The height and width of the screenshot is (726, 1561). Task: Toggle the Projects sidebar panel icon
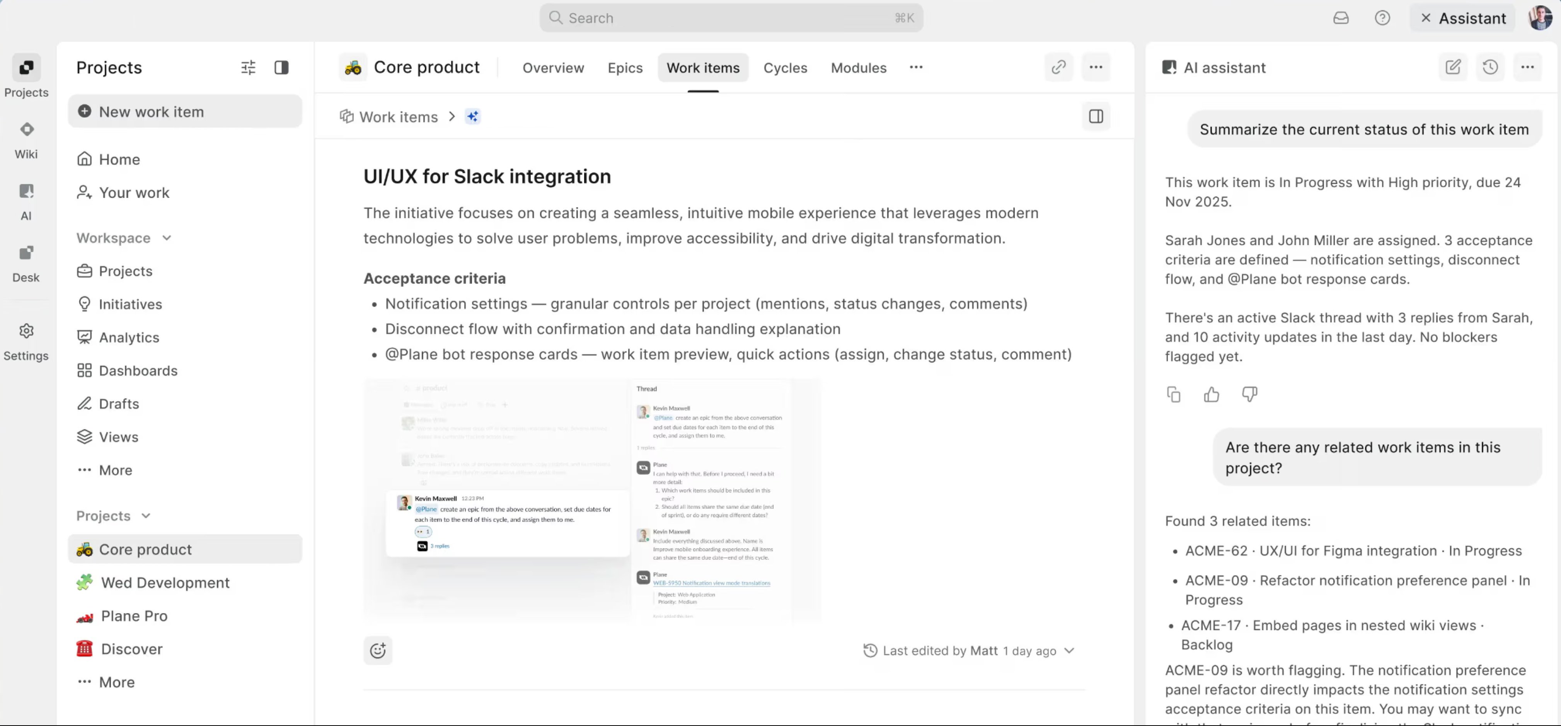point(281,67)
